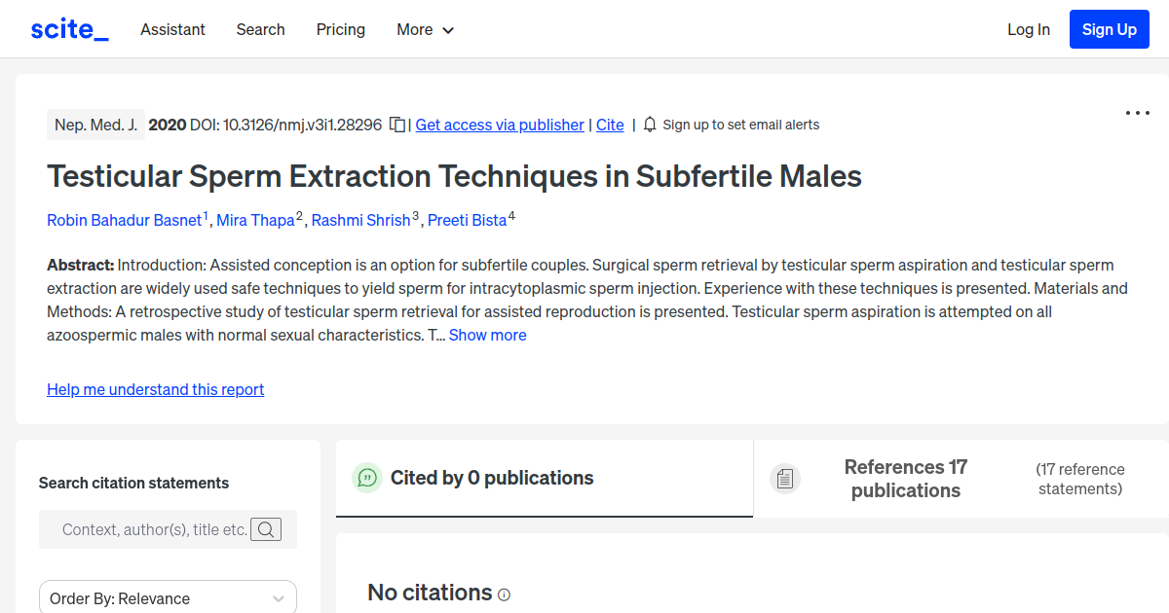Click the bell icon to set email alerts
The width and height of the screenshot is (1169, 613).
(x=649, y=125)
